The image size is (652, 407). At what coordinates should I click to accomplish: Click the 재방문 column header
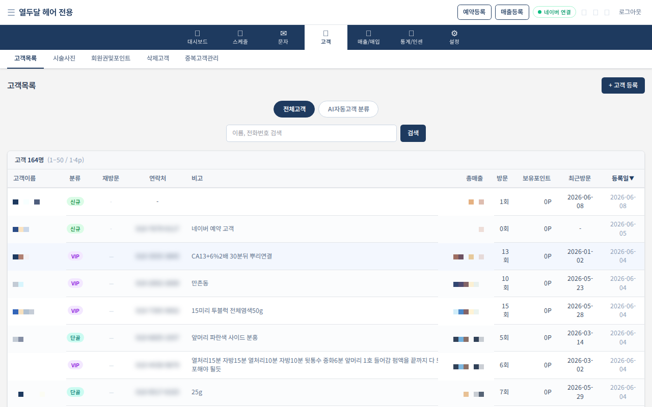pyautogui.click(x=111, y=179)
